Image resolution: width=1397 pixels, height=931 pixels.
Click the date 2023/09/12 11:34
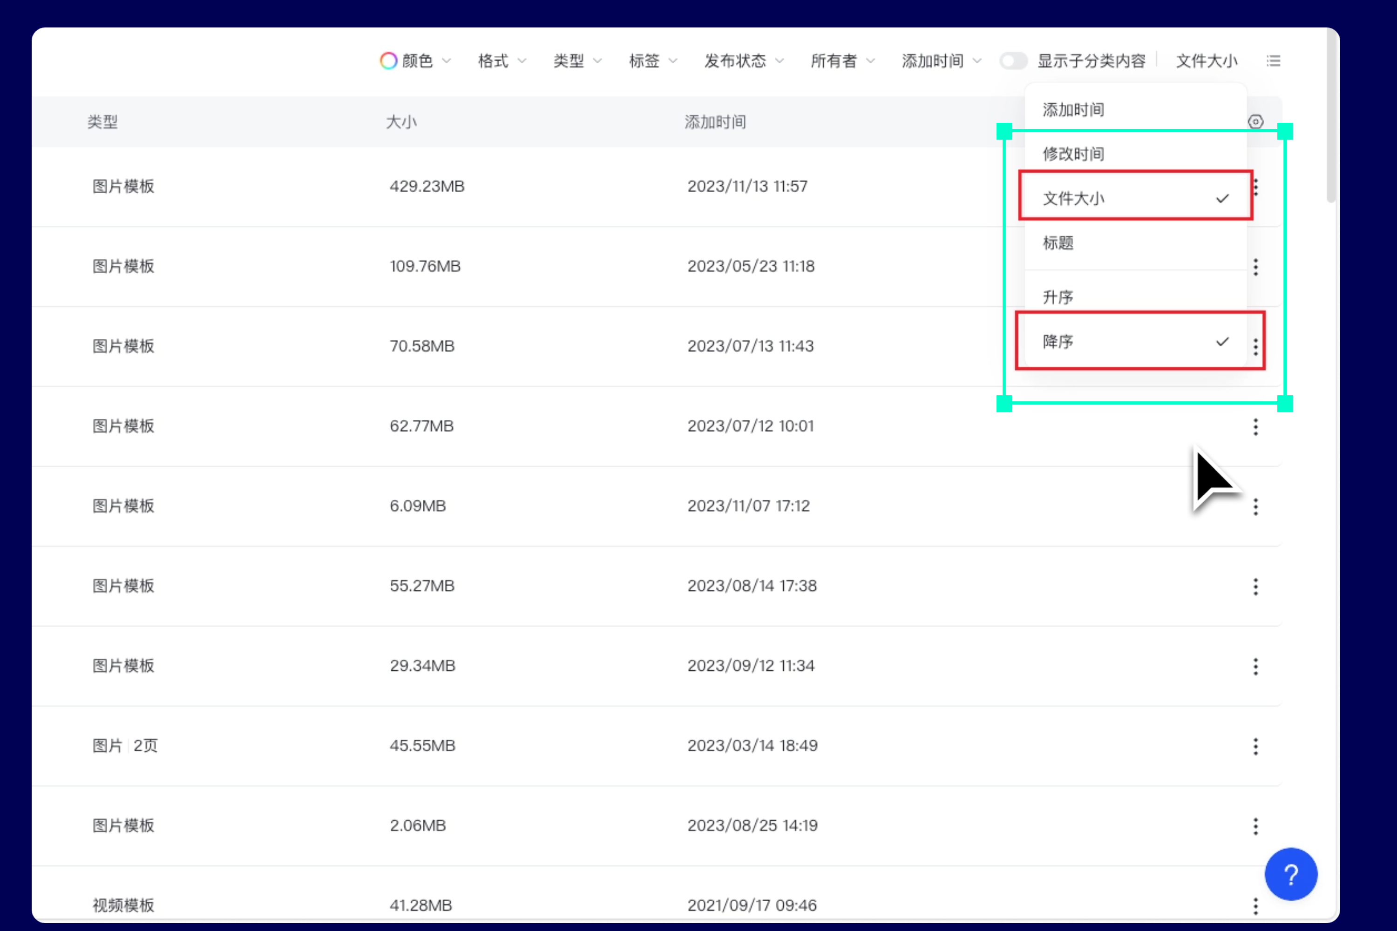point(751,666)
